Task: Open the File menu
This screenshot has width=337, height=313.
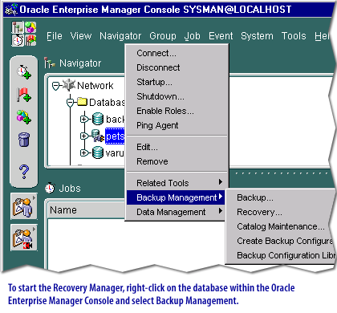Action: click(x=55, y=36)
